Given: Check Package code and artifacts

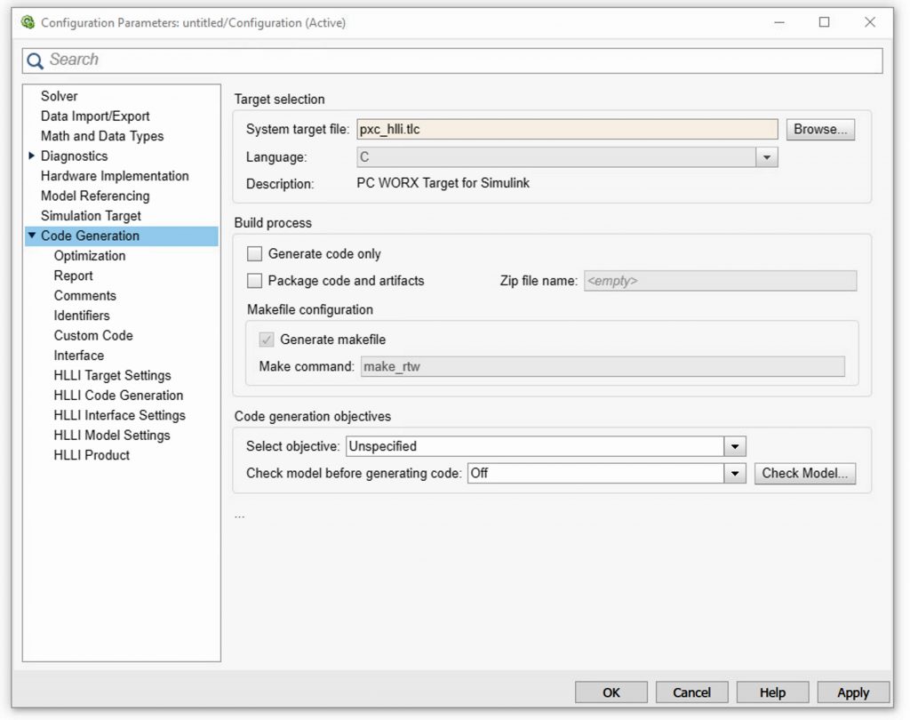Looking at the screenshot, I should (255, 280).
